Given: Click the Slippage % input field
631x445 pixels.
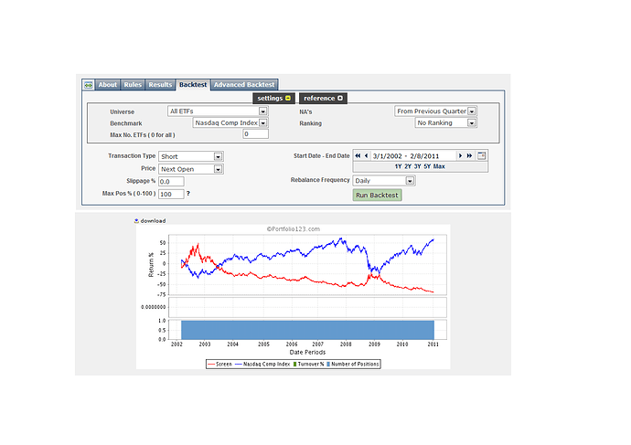Looking at the screenshot, I should (171, 182).
